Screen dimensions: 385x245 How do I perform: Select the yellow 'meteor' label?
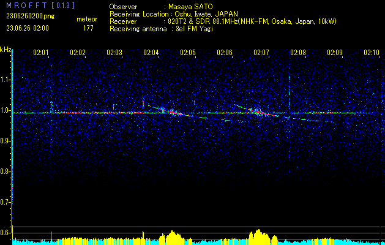pyautogui.click(x=86, y=20)
